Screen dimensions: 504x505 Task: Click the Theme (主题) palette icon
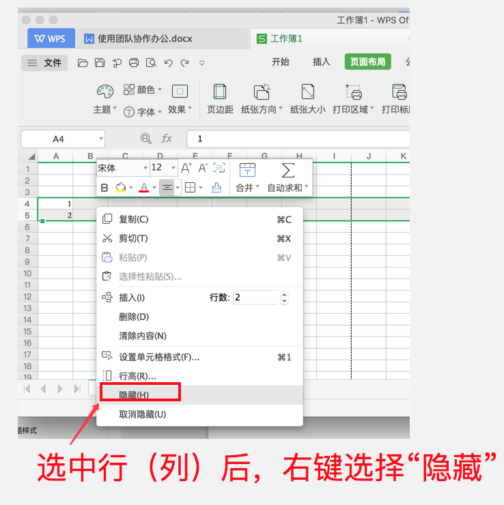pos(104,92)
